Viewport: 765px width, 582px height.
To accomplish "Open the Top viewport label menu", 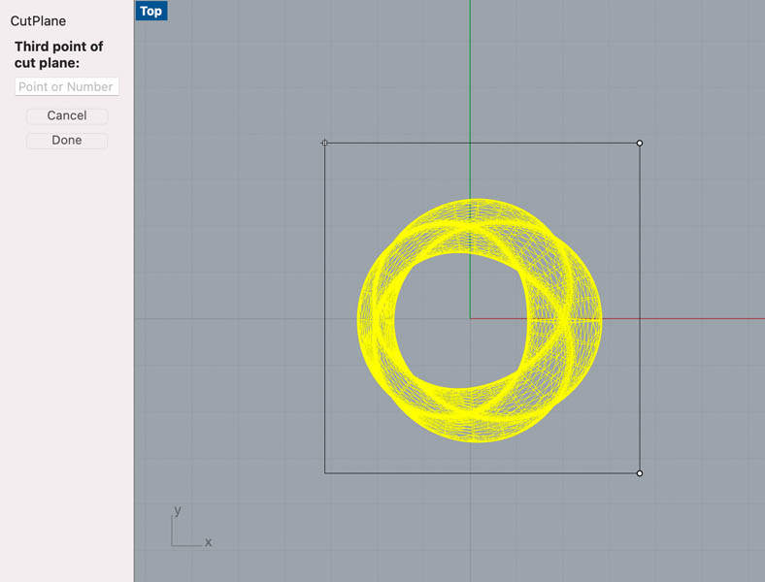I will click(151, 11).
